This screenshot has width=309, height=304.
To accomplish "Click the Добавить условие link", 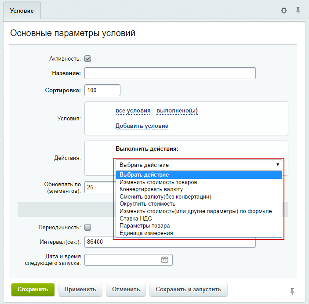I will pos(142,126).
